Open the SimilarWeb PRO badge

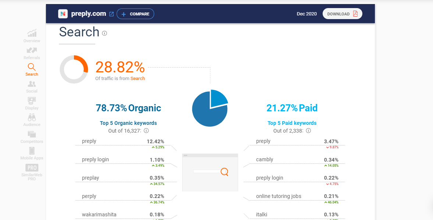tap(32, 167)
